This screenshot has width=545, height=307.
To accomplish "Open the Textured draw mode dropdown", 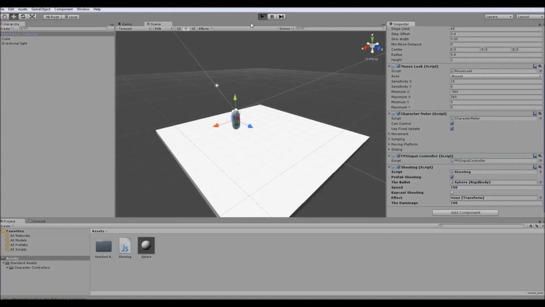I will [x=134, y=29].
